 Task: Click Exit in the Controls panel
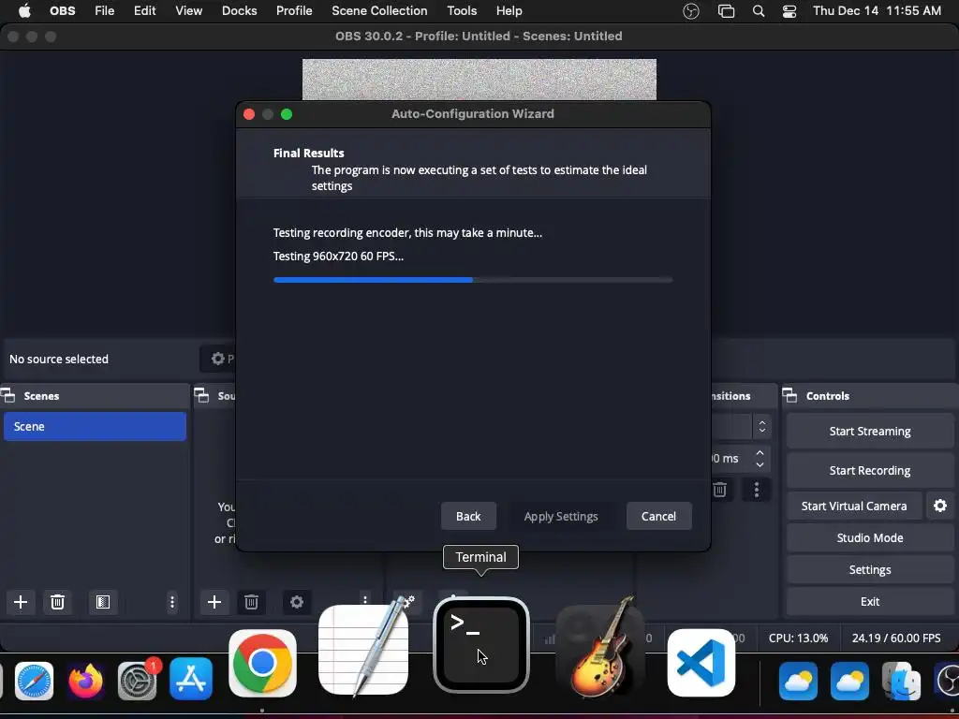pyautogui.click(x=870, y=602)
